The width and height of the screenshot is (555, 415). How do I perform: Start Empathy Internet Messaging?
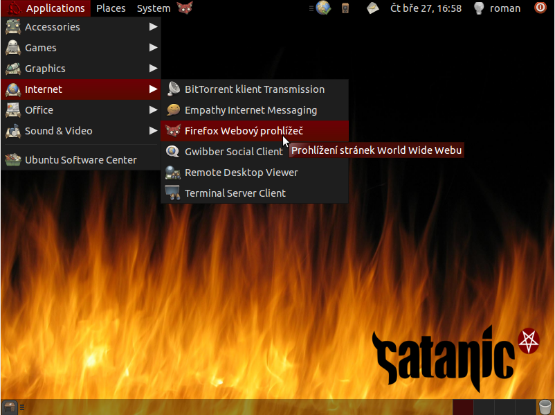pyautogui.click(x=249, y=109)
